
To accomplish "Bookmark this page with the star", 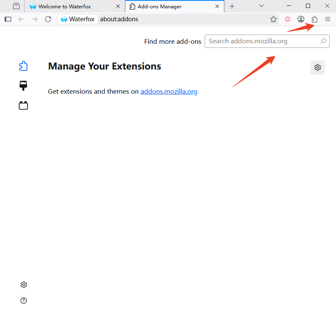I will point(273,19).
